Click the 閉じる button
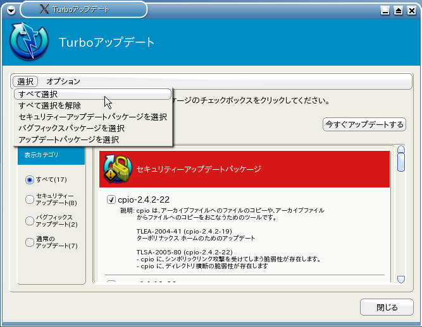The width and height of the screenshot is (422, 327). (x=387, y=307)
